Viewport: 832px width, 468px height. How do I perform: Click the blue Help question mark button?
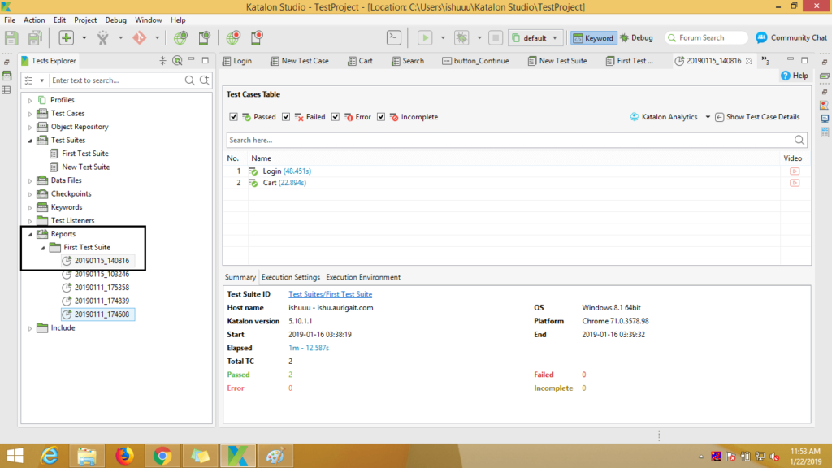pos(795,76)
